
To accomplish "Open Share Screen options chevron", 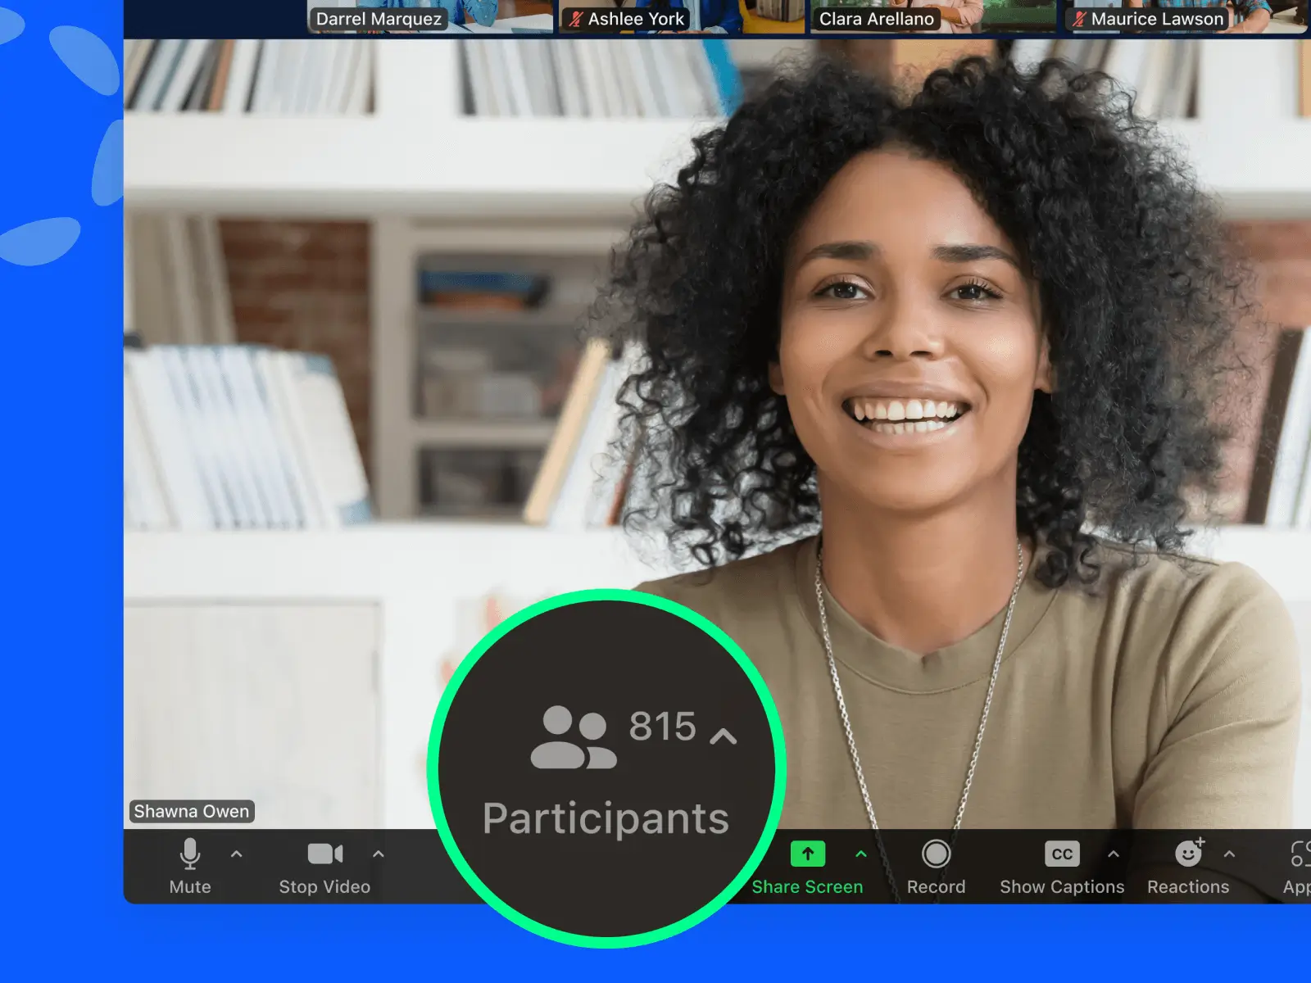I will tap(861, 854).
